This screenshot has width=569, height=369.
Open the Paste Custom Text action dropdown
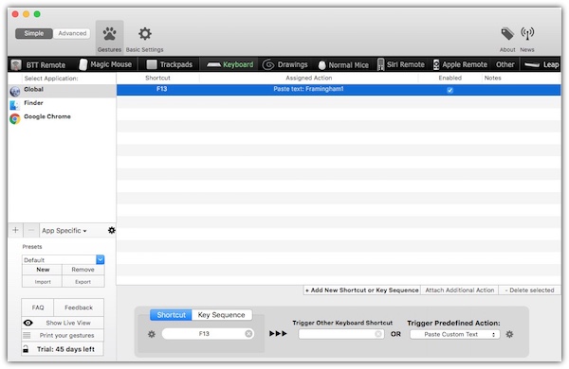pyautogui.click(x=454, y=334)
